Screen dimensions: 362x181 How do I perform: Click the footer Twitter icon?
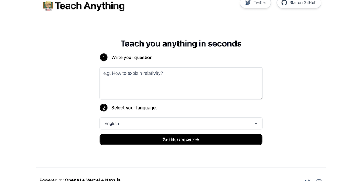tap(308, 180)
